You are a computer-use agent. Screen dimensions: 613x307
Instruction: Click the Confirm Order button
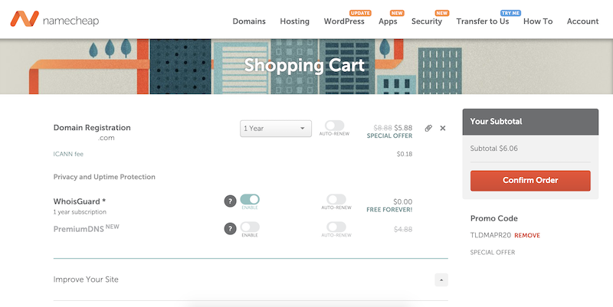530,181
